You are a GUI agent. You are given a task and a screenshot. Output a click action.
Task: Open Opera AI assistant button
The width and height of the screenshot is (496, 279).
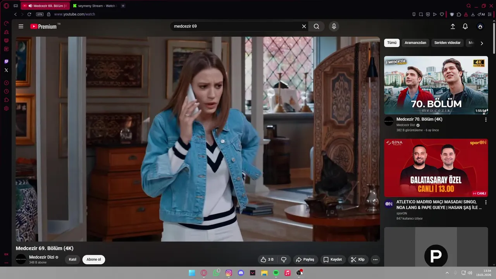(481, 14)
